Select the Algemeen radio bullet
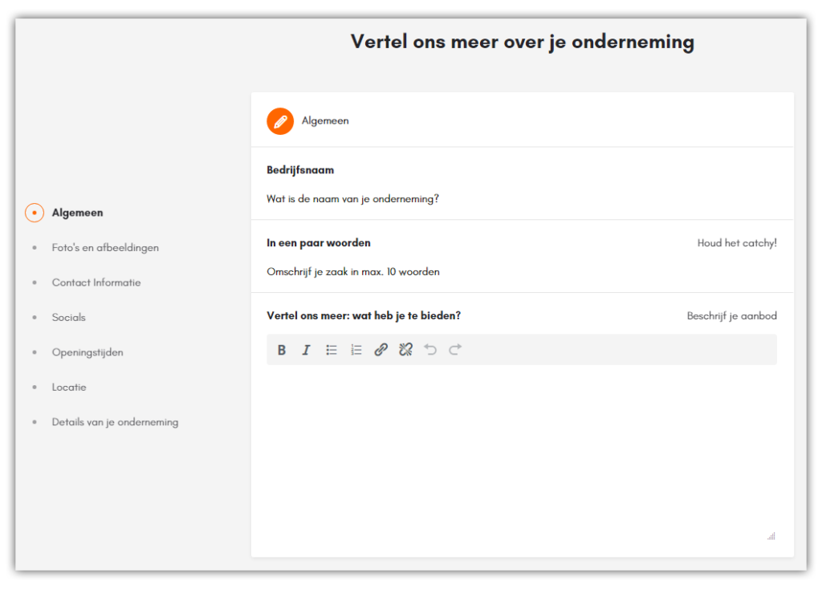The width and height of the screenshot is (822, 589). [34, 213]
